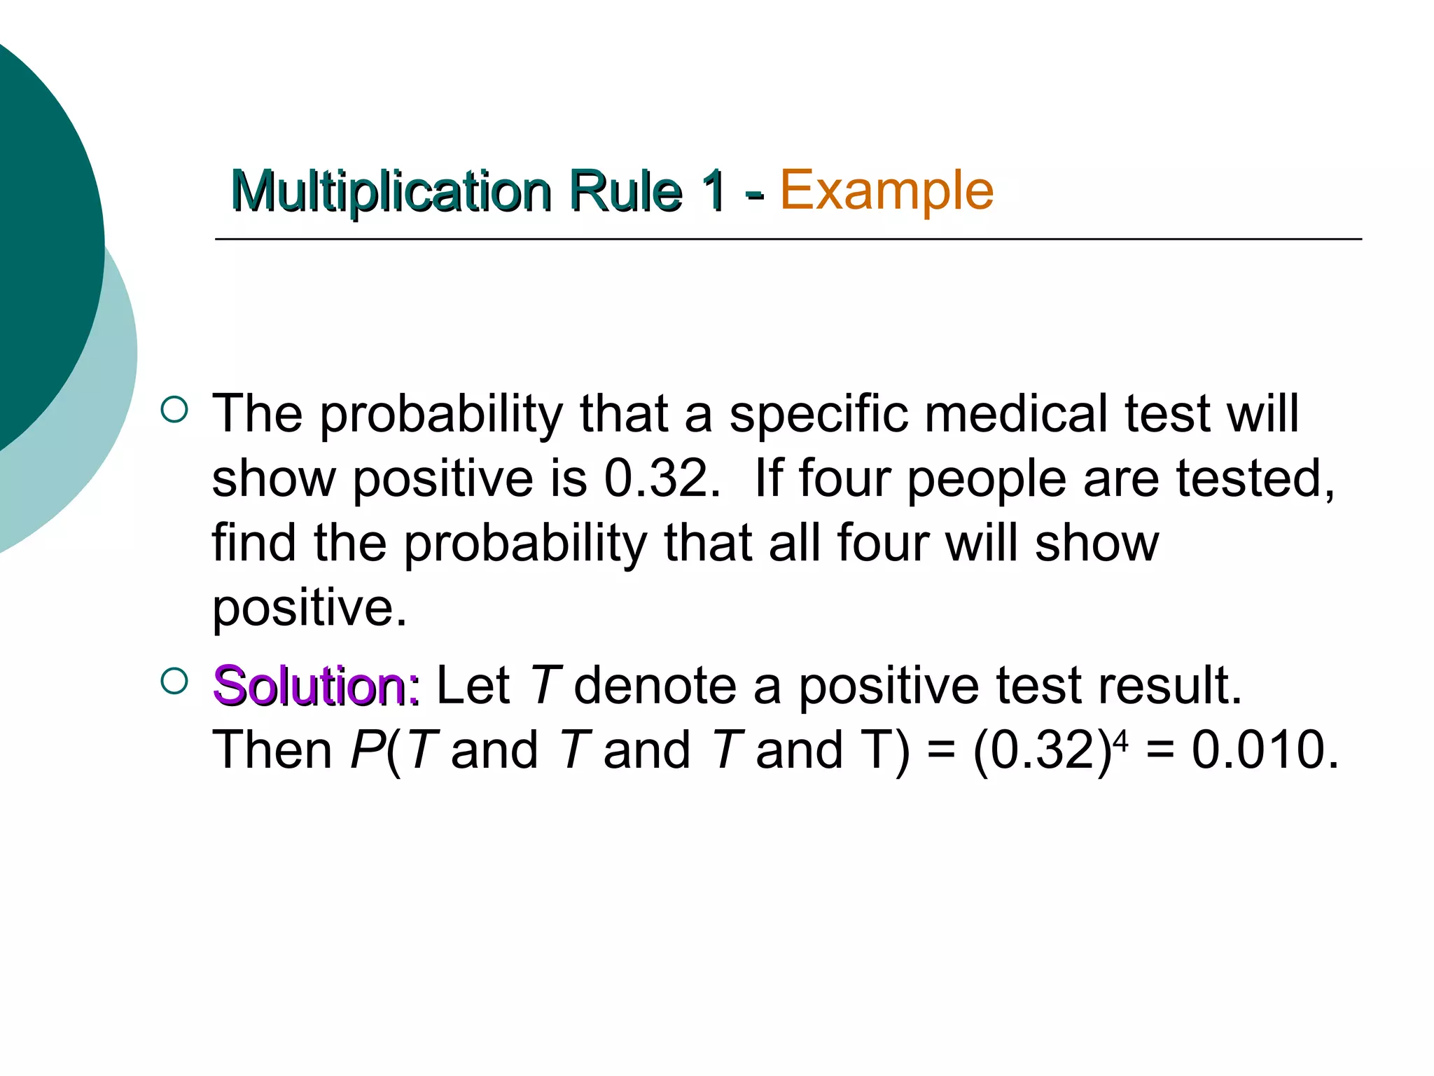Click the expression '(0.32)' in the solution

(1043, 752)
